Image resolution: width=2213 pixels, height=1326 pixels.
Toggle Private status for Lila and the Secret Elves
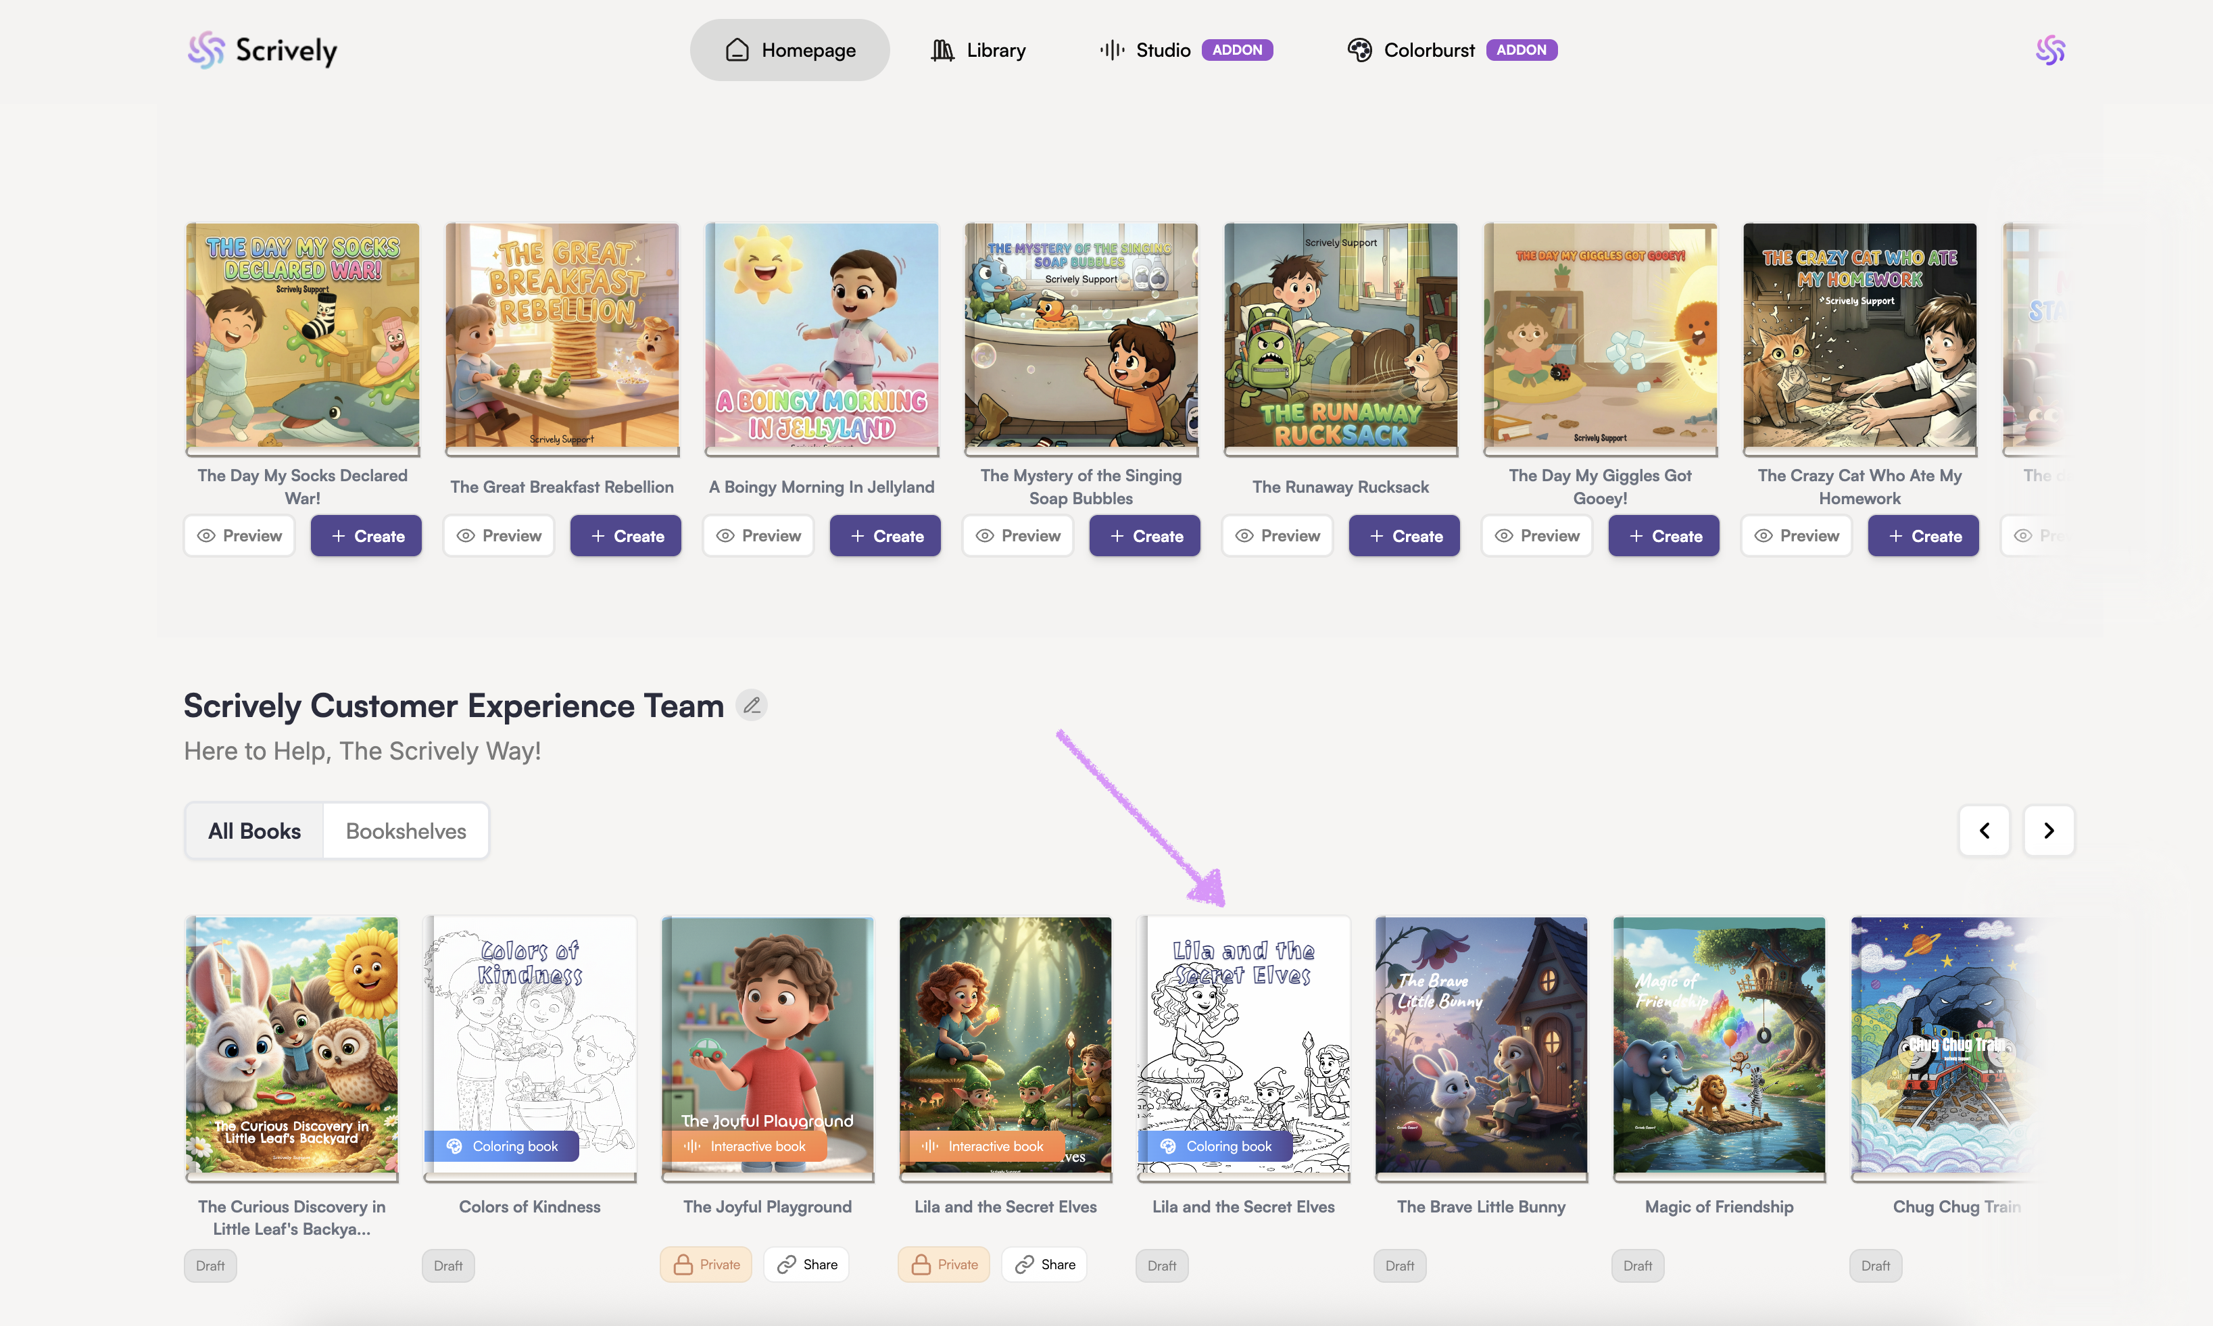coord(944,1264)
